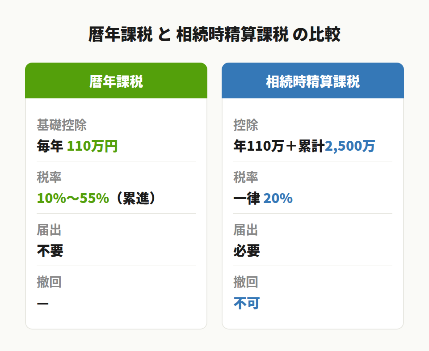Click the green 110万円 amount

coord(92,146)
